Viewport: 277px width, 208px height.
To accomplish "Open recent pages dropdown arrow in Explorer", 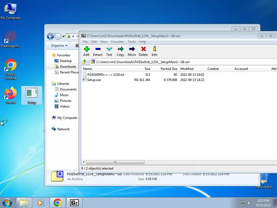I will [x=63, y=37].
